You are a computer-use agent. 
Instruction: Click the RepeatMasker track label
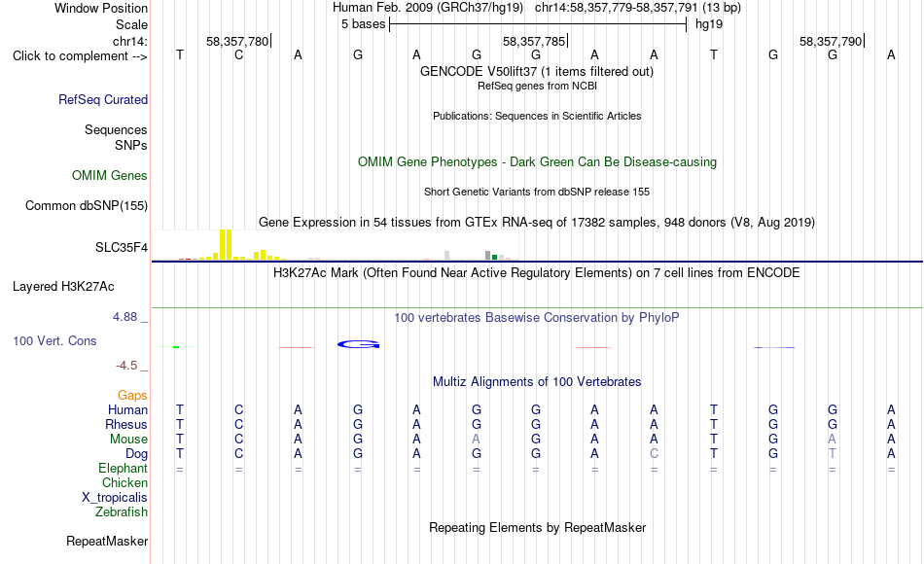tap(107, 541)
